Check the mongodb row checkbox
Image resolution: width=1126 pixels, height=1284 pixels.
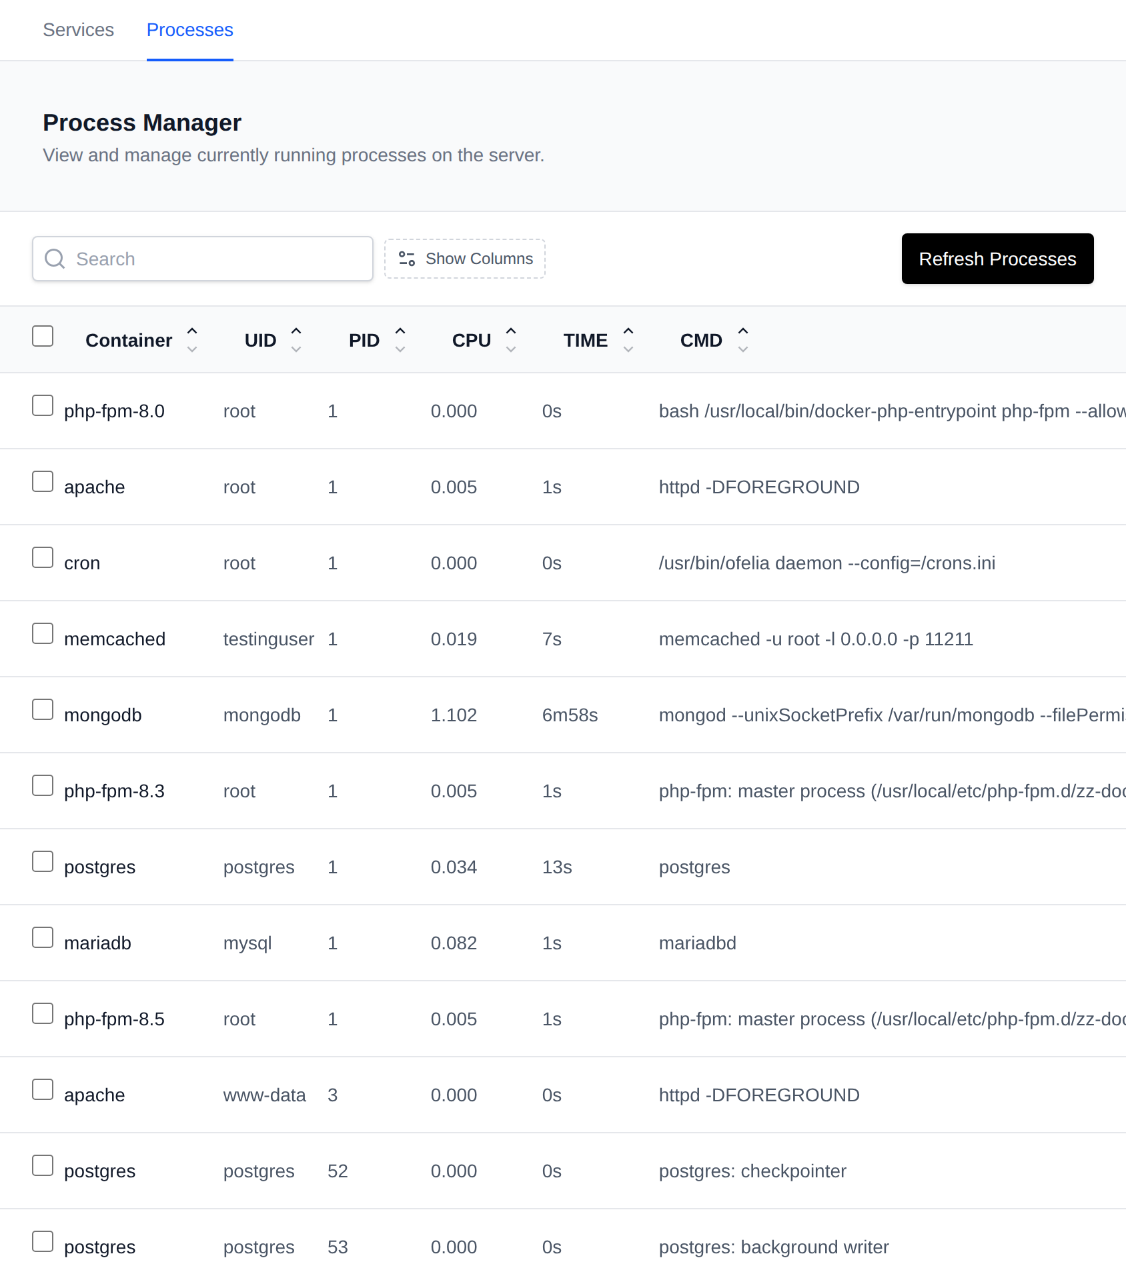[x=43, y=709]
